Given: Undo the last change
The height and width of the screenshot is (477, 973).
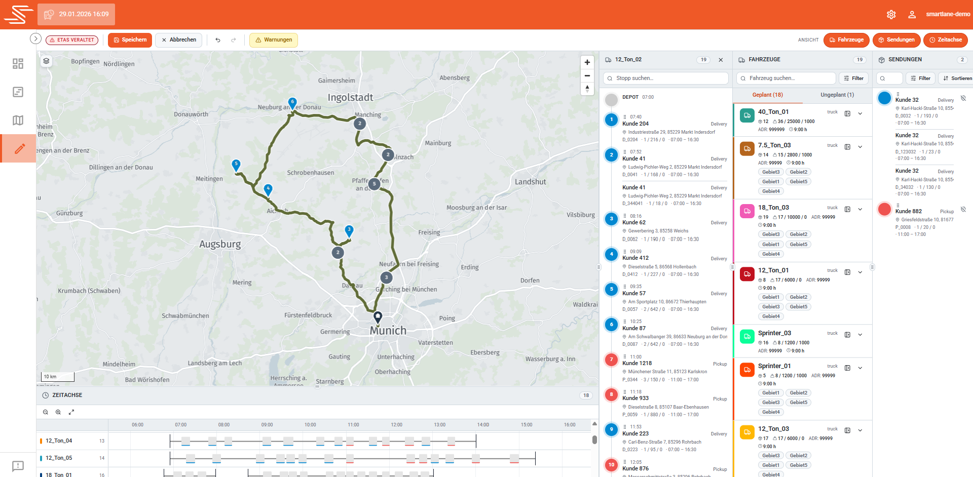Looking at the screenshot, I should (218, 40).
